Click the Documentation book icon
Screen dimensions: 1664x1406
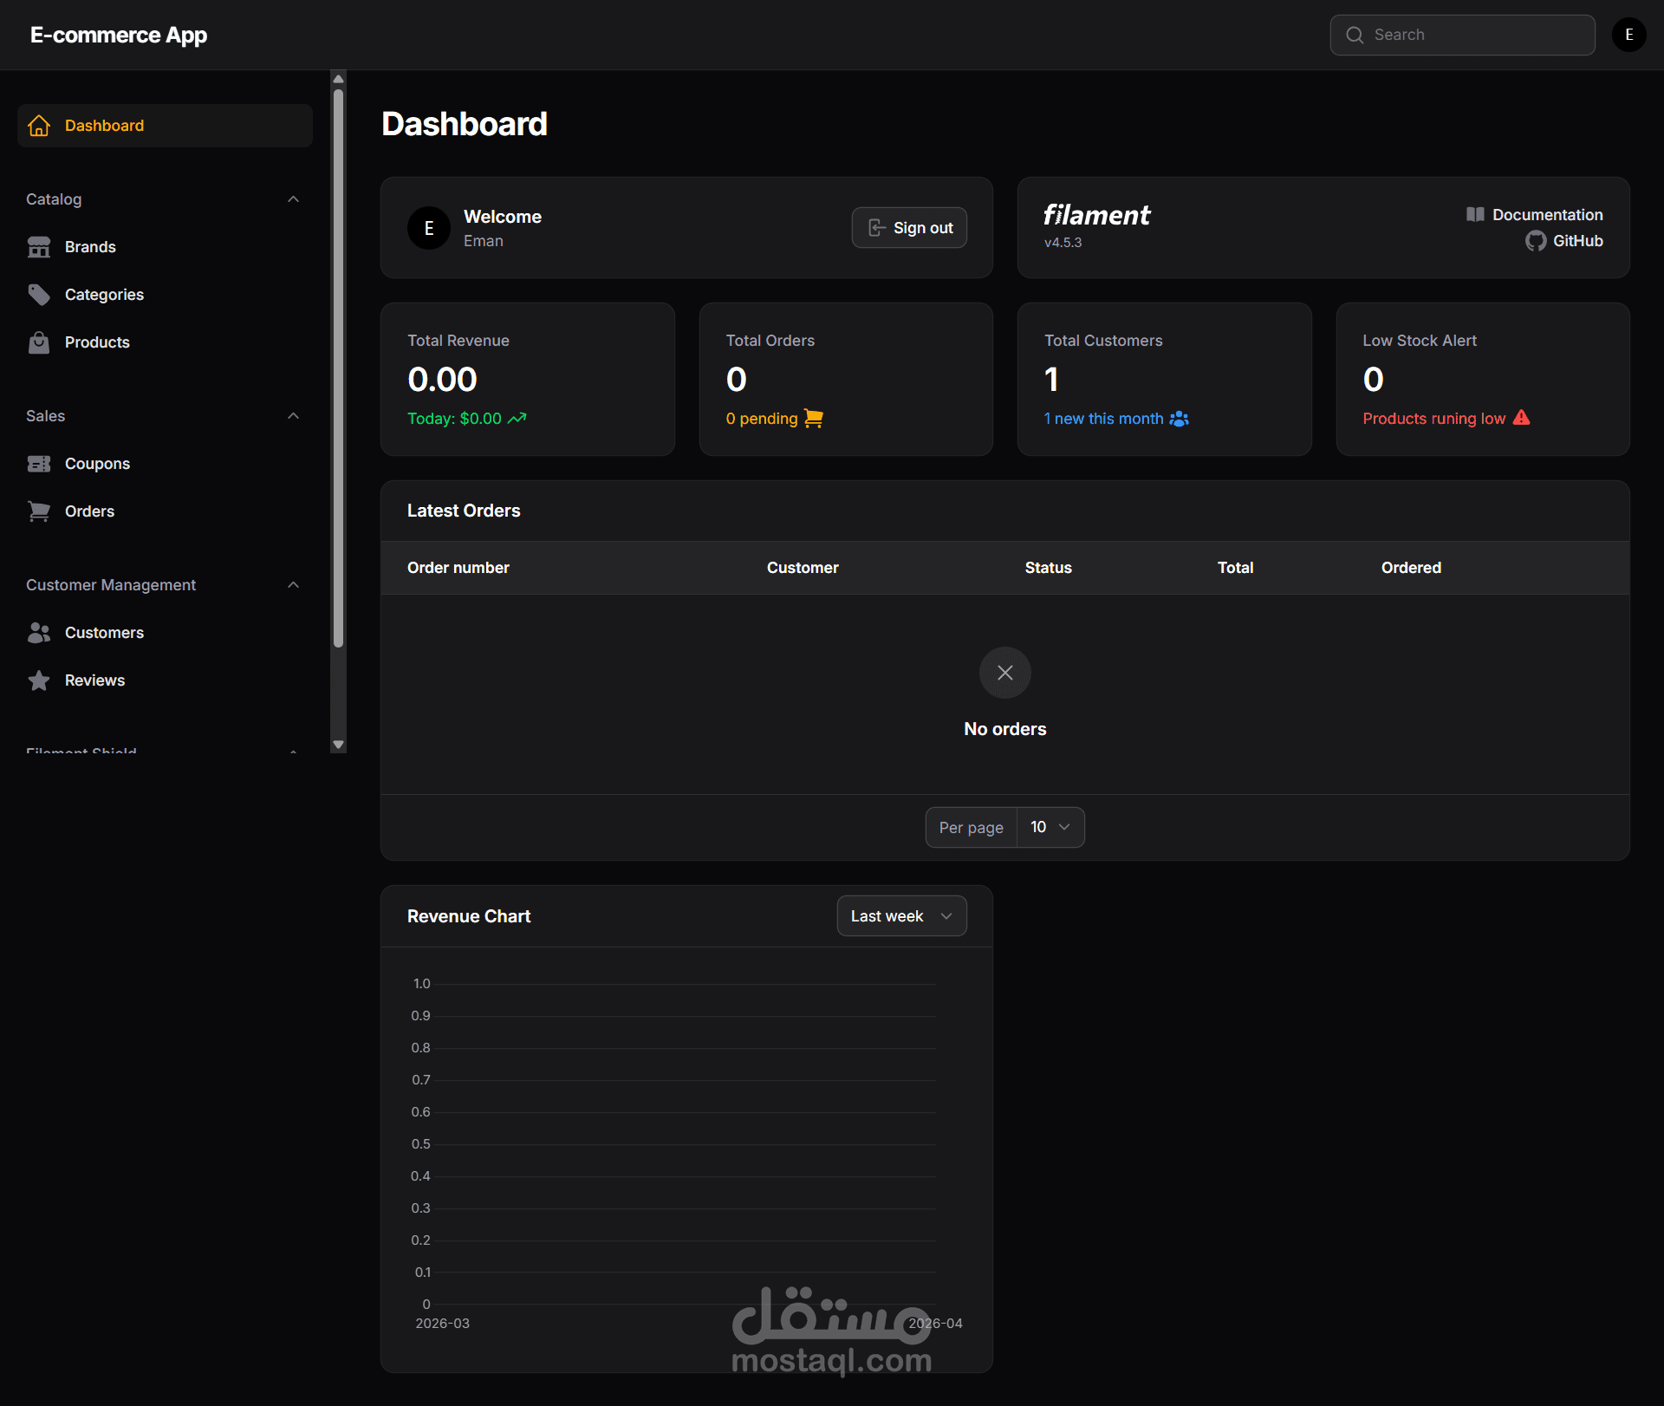[1475, 214]
